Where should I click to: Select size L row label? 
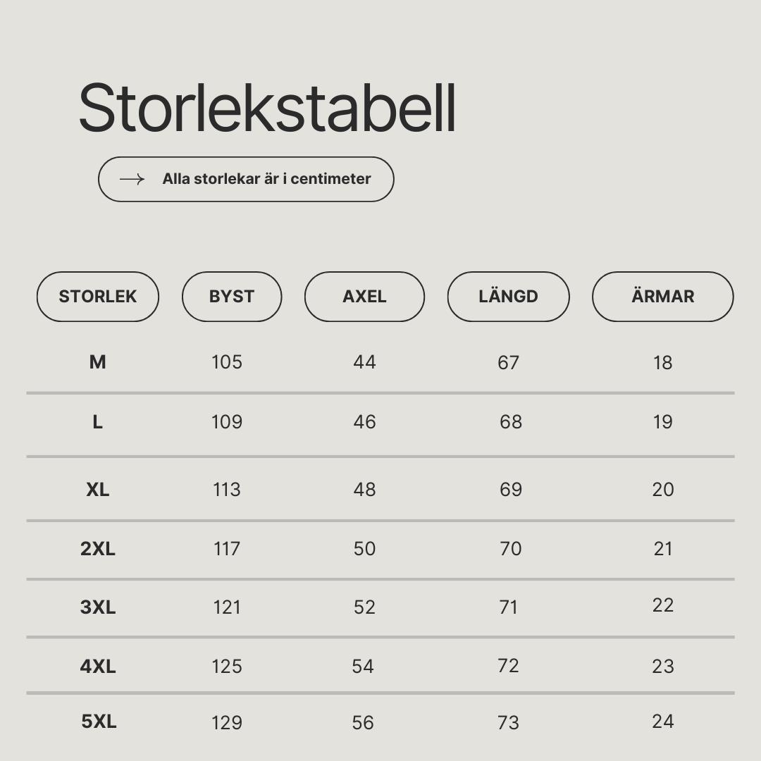[97, 422]
